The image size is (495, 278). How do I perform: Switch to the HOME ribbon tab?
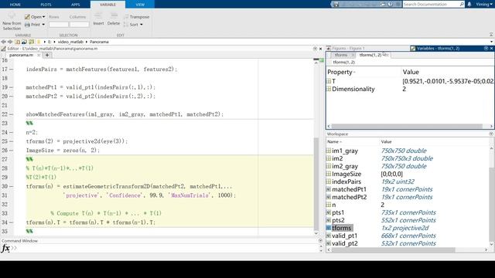click(15, 5)
